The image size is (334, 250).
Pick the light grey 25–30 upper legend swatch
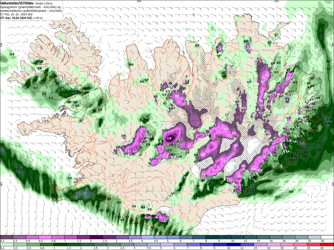pos(314,238)
